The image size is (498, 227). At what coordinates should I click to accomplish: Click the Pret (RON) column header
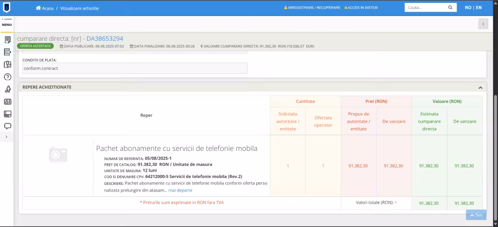click(x=376, y=101)
